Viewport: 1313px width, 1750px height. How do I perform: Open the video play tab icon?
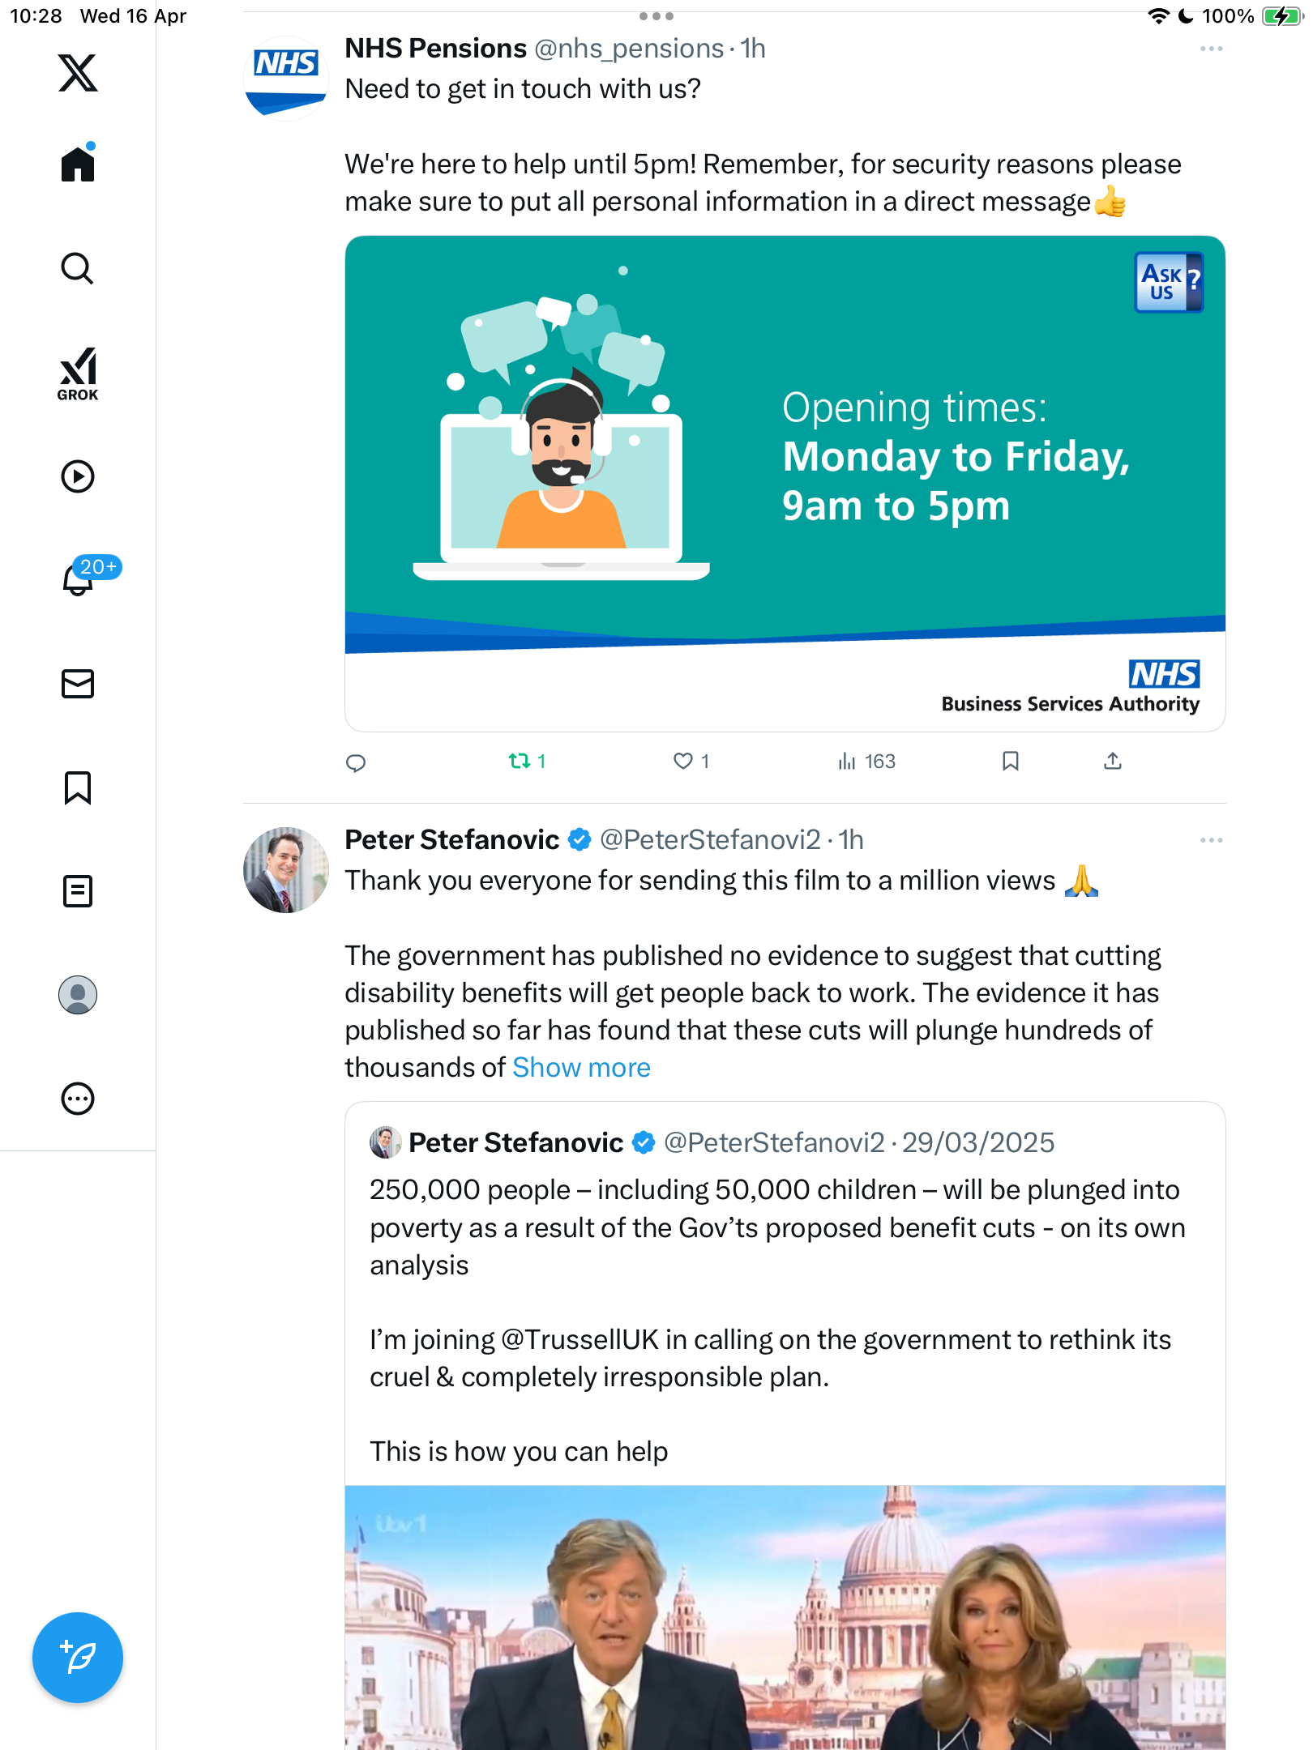(x=78, y=476)
